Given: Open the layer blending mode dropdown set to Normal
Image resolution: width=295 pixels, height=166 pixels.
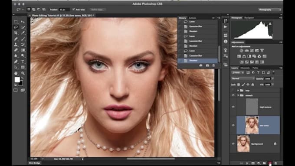Looking at the screenshot, I should pos(243,78).
